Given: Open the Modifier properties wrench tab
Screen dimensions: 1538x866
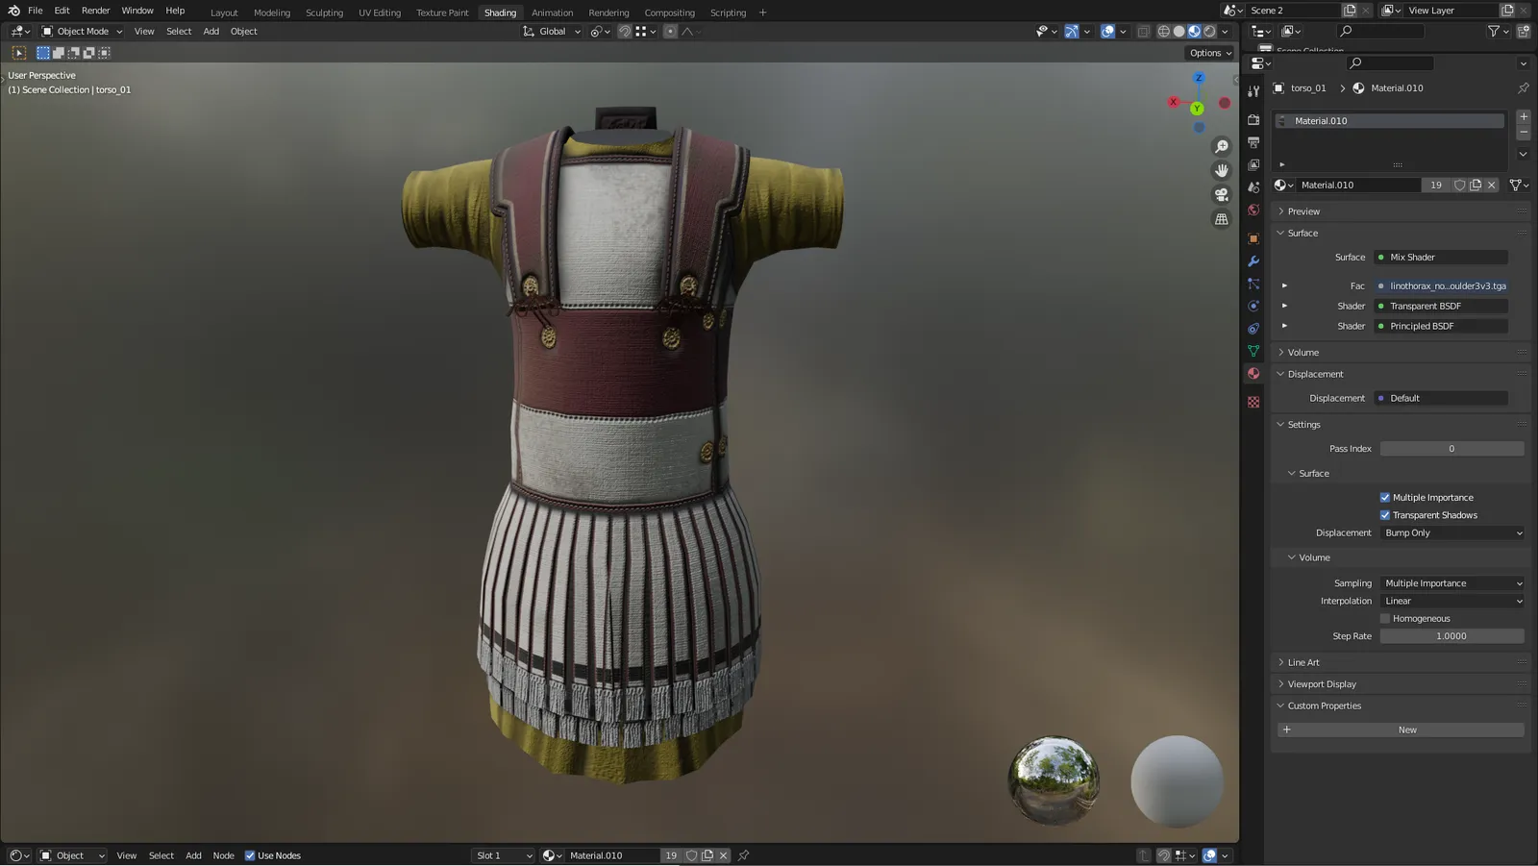Looking at the screenshot, I should 1253,261.
